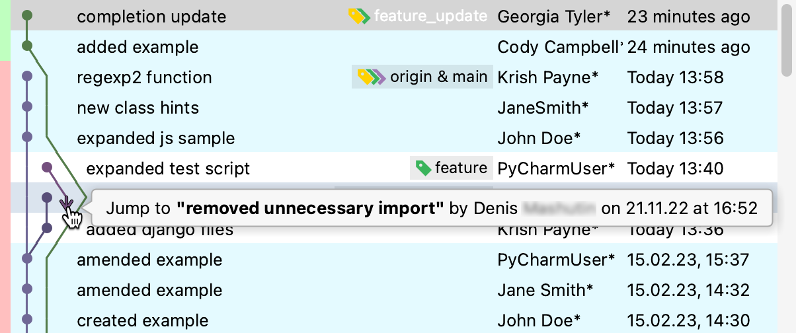This screenshot has height=333, width=796.
Task: Select the "new class hints" commit
Action: pos(138,108)
